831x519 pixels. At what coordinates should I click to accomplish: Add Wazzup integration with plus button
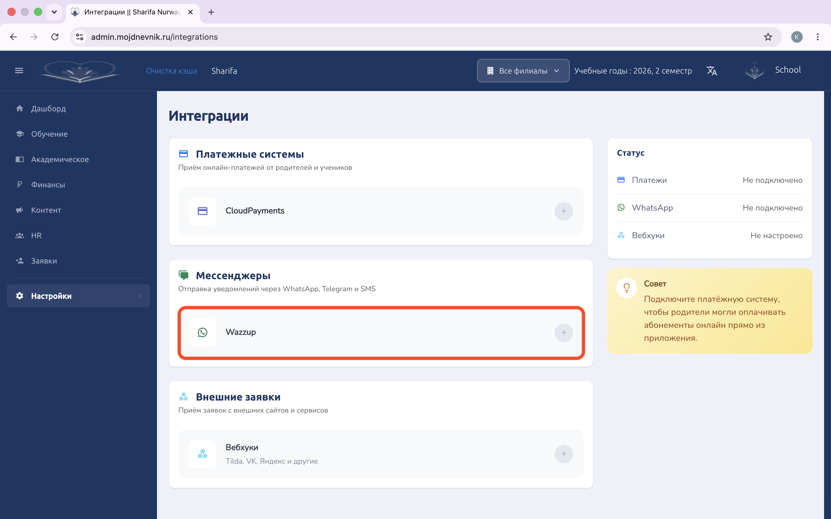564,332
